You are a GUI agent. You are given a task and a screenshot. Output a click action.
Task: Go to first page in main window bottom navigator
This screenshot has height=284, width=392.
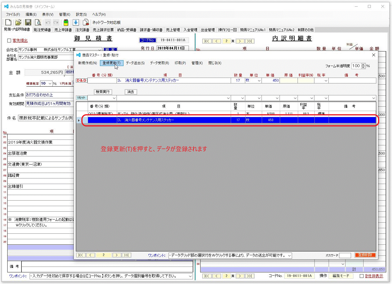click(207, 276)
